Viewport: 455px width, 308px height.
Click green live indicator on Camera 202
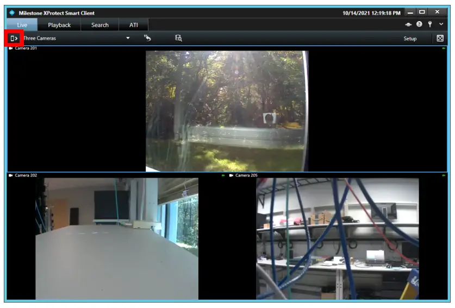pyautogui.click(x=223, y=175)
